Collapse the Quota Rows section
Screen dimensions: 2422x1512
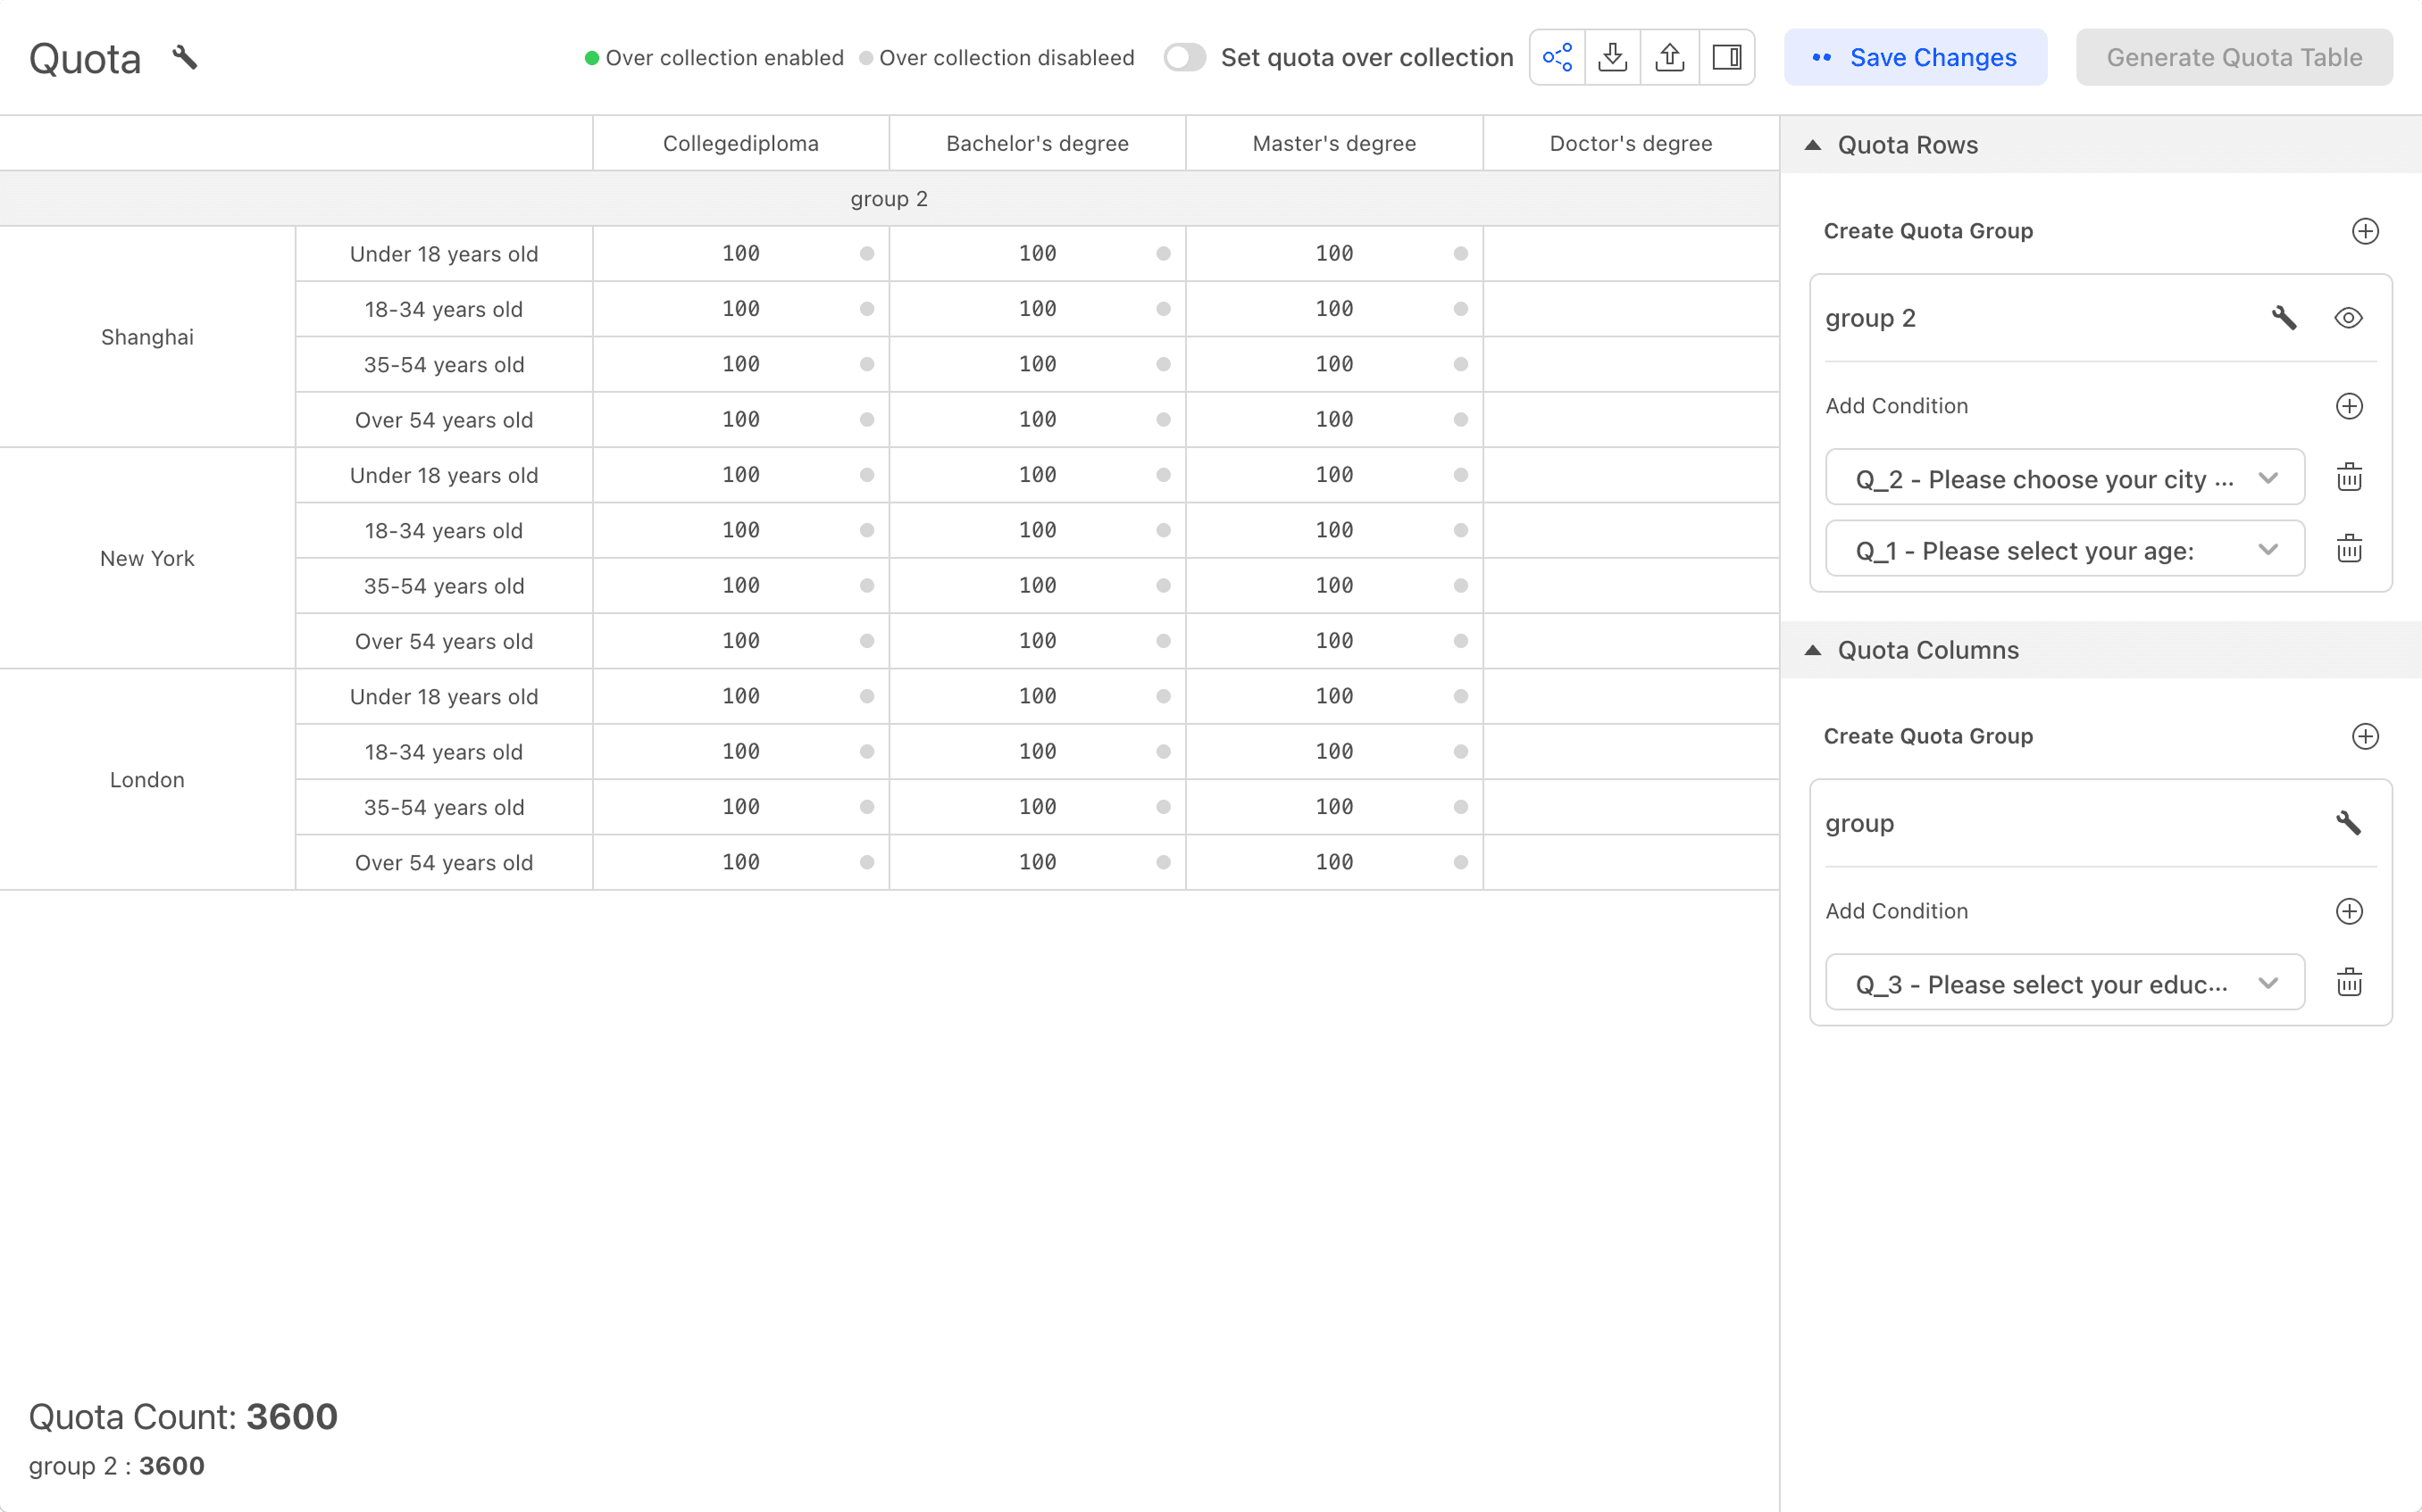point(1813,145)
